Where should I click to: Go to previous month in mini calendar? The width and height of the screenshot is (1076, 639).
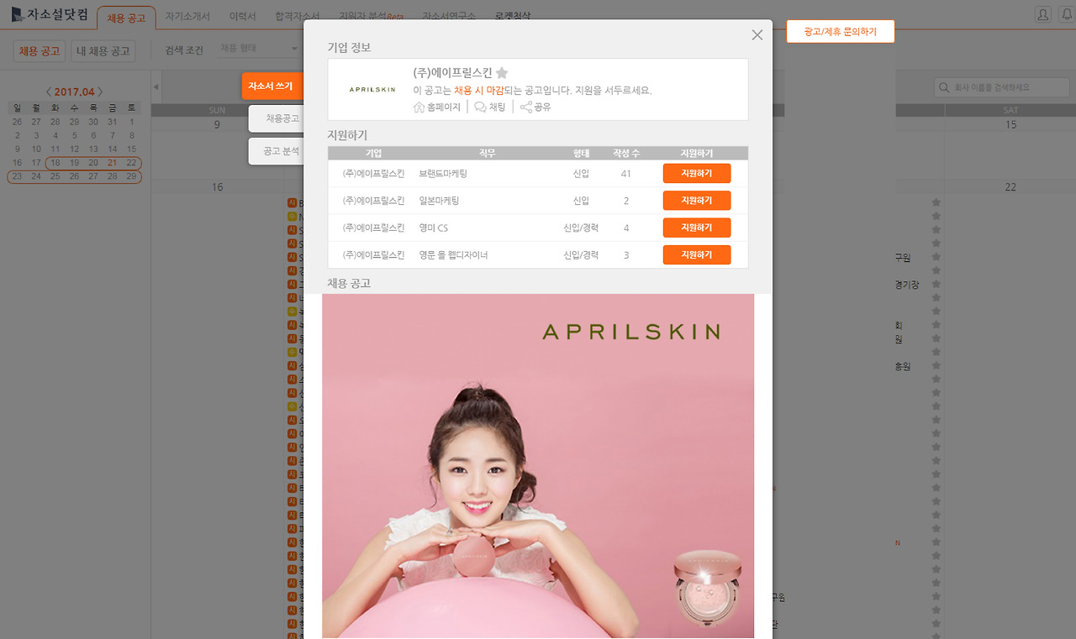click(49, 92)
